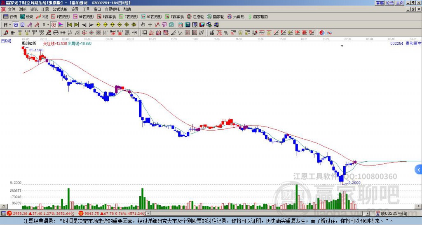Select the hand pan tool

[x=143, y=25]
